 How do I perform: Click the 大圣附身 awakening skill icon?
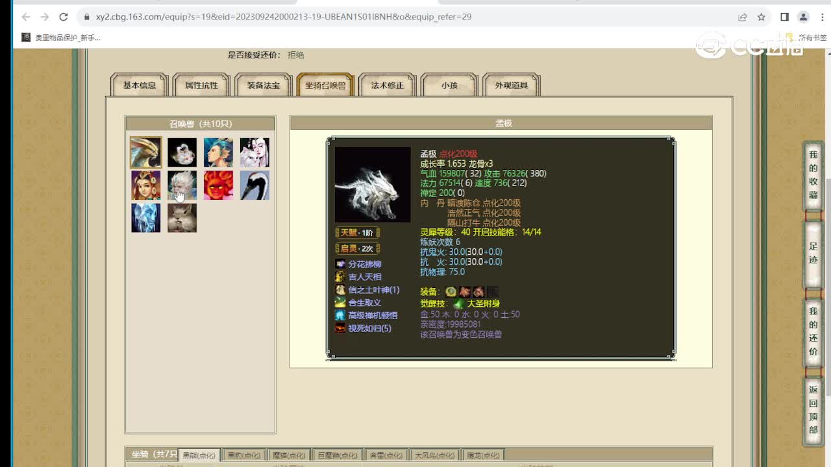(458, 304)
